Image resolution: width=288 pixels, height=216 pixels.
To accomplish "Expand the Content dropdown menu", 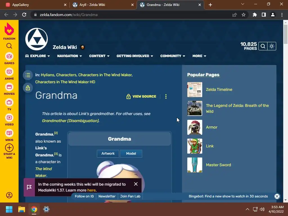I will (x=99, y=56).
